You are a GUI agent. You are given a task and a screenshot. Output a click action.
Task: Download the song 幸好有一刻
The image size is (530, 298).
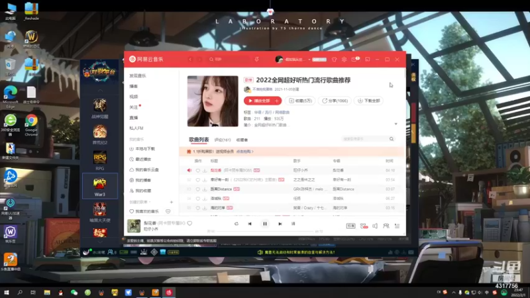point(205,179)
